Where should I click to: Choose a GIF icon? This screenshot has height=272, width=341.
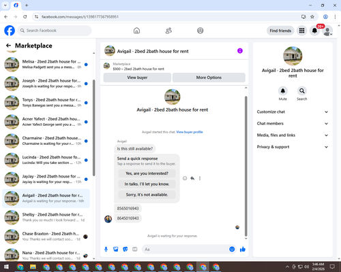click(135, 250)
